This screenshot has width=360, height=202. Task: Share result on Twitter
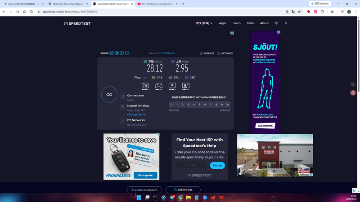(x=117, y=53)
